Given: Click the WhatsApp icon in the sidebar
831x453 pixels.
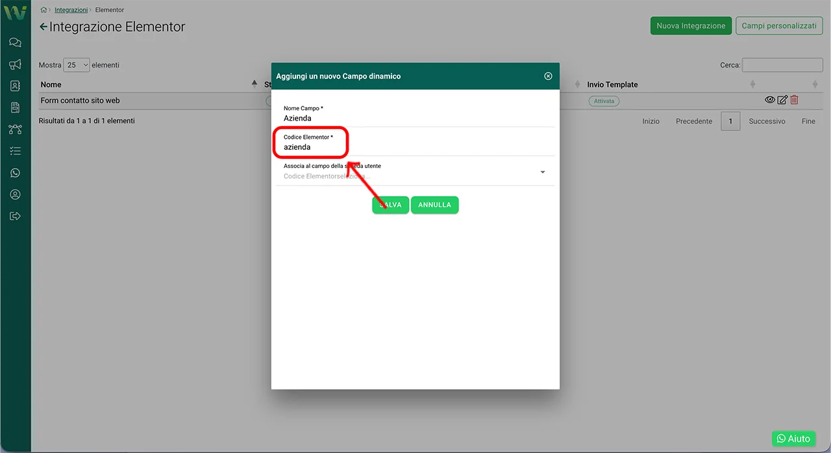Looking at the screenshot, I should (15, 173).
